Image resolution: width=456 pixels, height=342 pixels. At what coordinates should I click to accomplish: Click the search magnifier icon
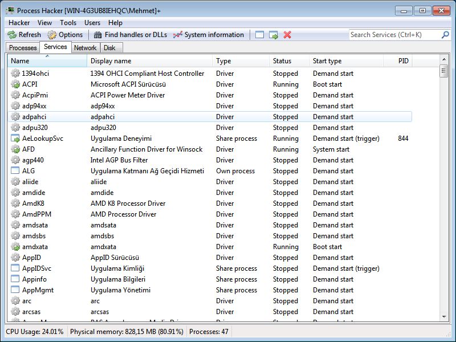(445, 35)
